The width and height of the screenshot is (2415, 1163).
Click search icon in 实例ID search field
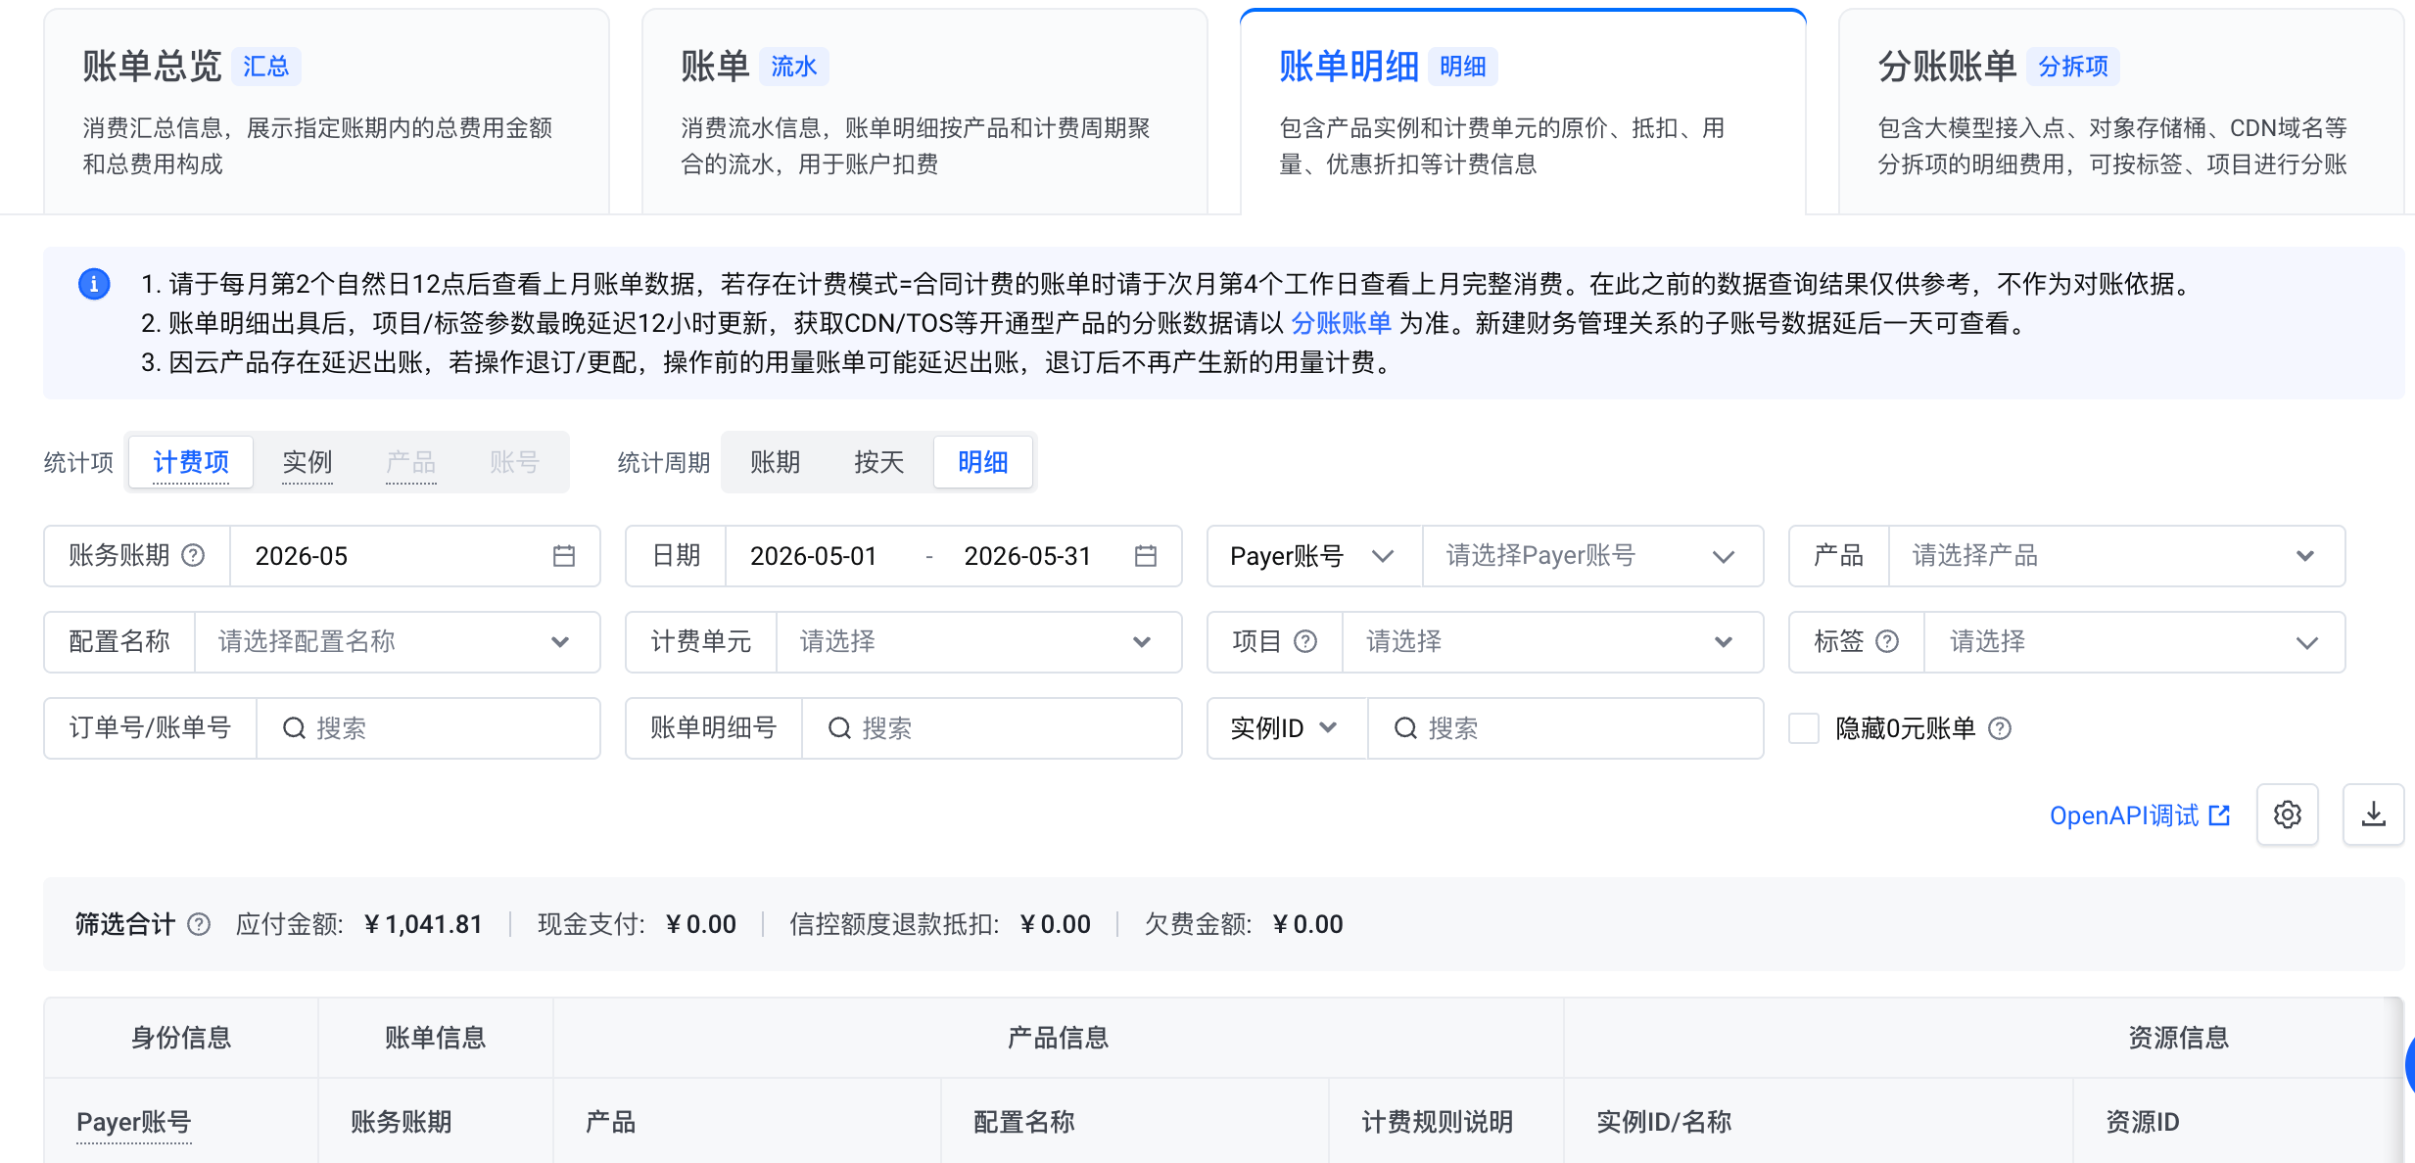(1405, 727)
